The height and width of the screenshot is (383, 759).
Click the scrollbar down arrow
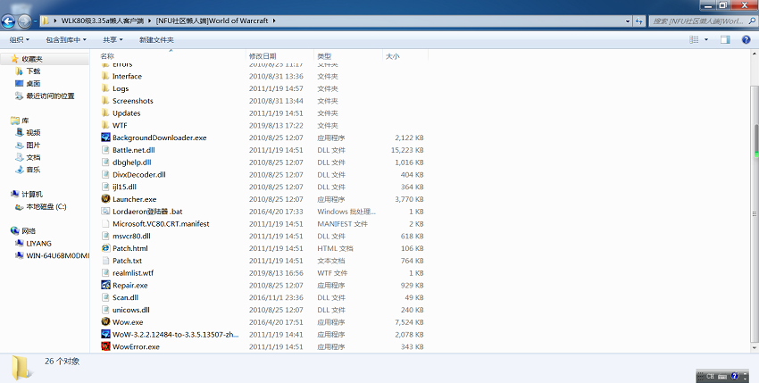[x=755, y=347]
